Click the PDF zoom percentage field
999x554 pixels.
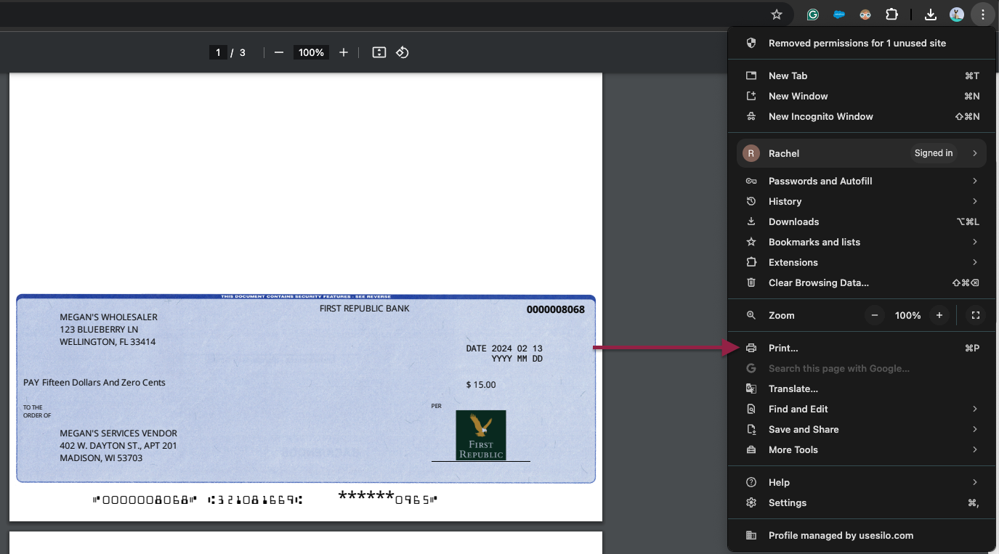coord(311,52)
